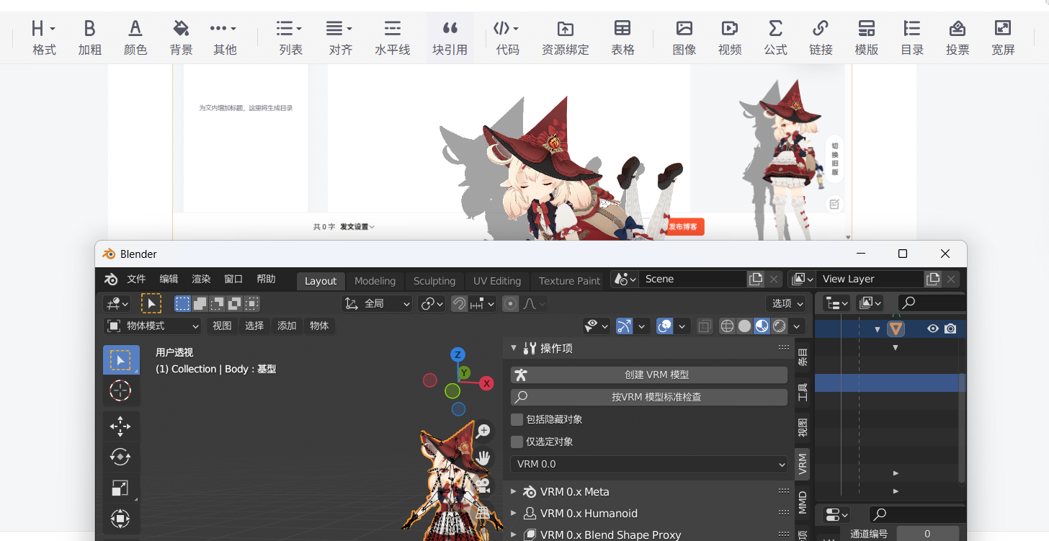Choose the subtract selection mode icon
Screen dimensions: 1049x541
tap(217, 304)
